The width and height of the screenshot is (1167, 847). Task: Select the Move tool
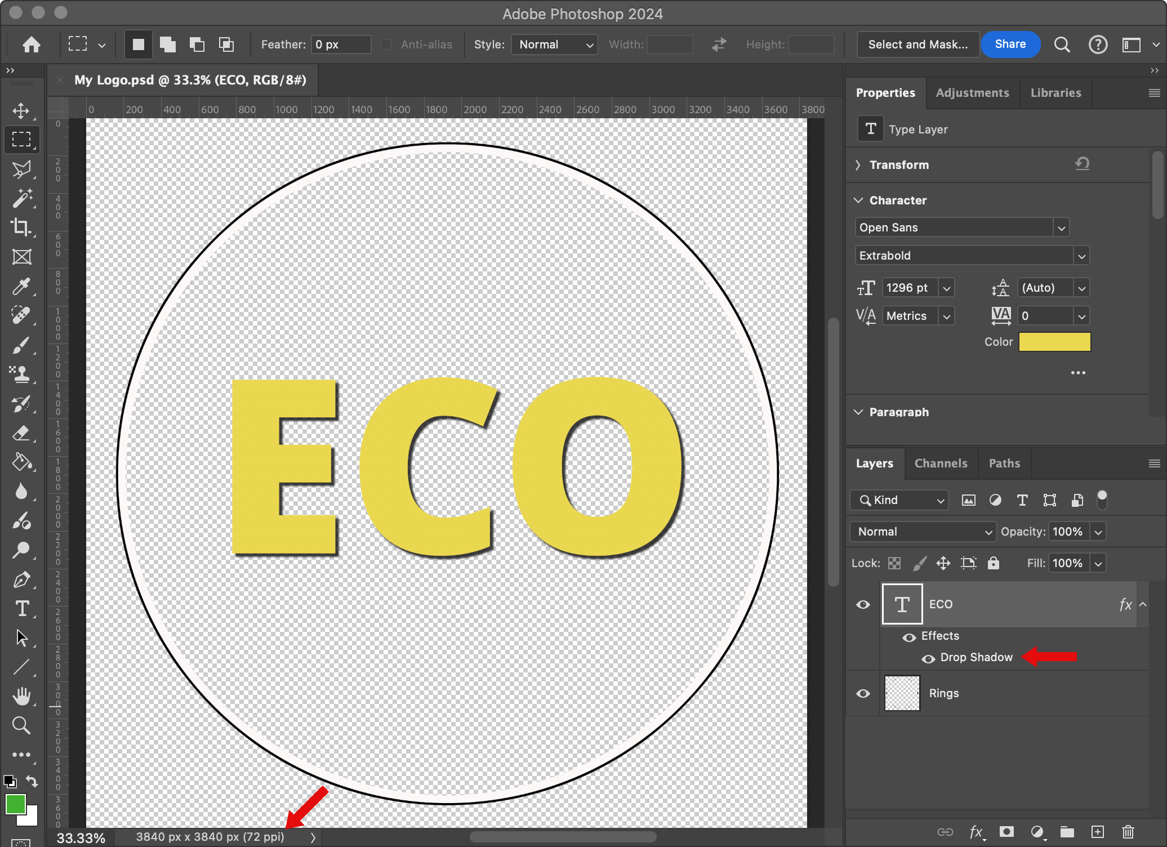(21, 110)
